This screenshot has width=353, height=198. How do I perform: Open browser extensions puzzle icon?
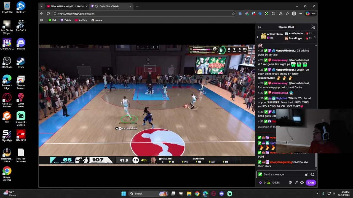click(x=273, y=13)
